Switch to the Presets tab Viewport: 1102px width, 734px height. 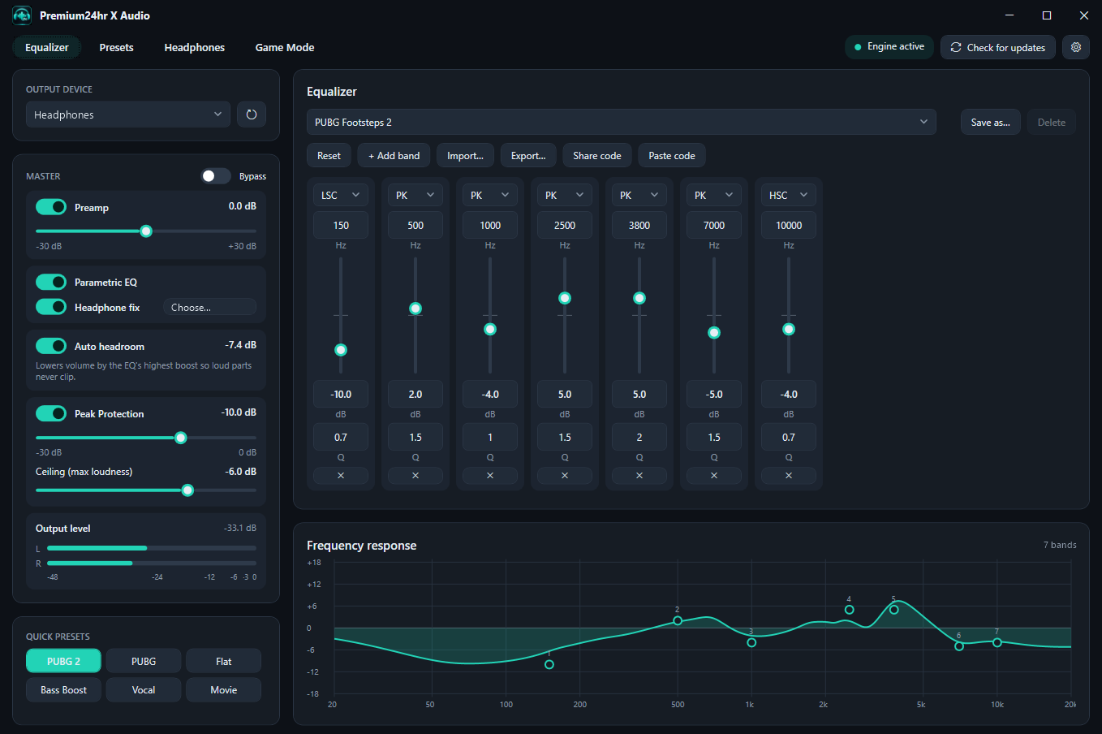tap(117, 47)
